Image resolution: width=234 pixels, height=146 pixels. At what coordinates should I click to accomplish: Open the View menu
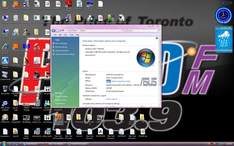[x=66, y=35]
